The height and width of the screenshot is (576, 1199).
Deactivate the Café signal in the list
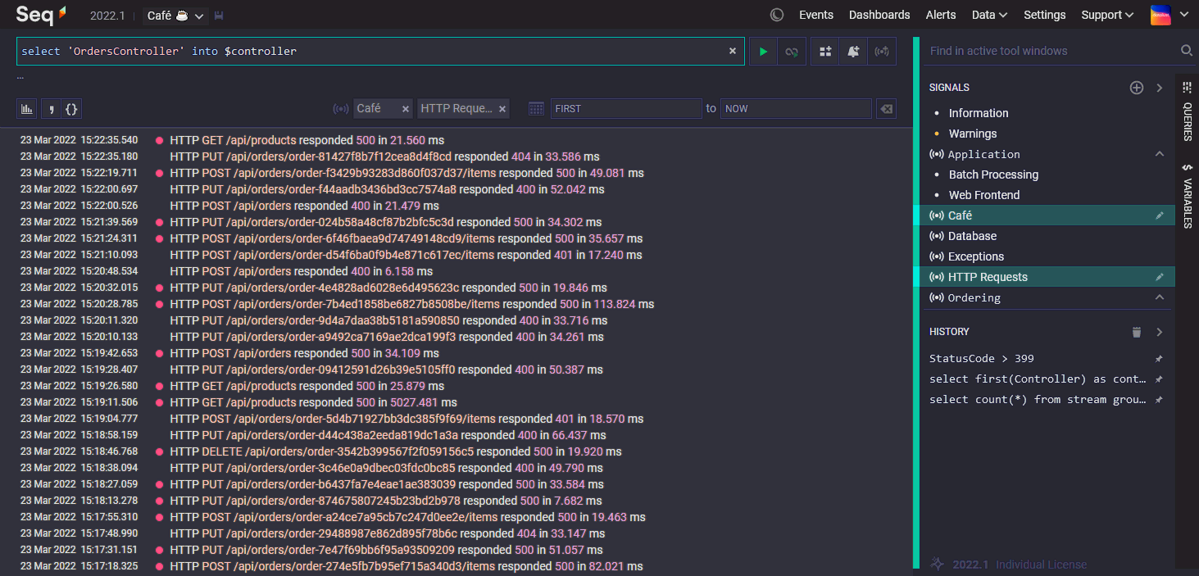point(960,215)
